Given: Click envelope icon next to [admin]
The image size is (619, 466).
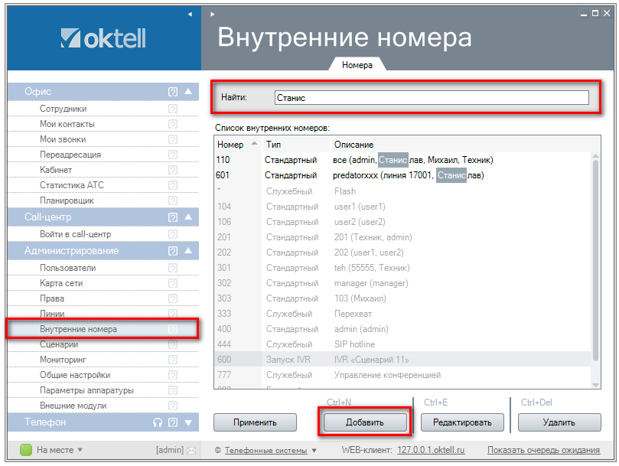Looking at the screenshot, I should click(x=191, y=450).
